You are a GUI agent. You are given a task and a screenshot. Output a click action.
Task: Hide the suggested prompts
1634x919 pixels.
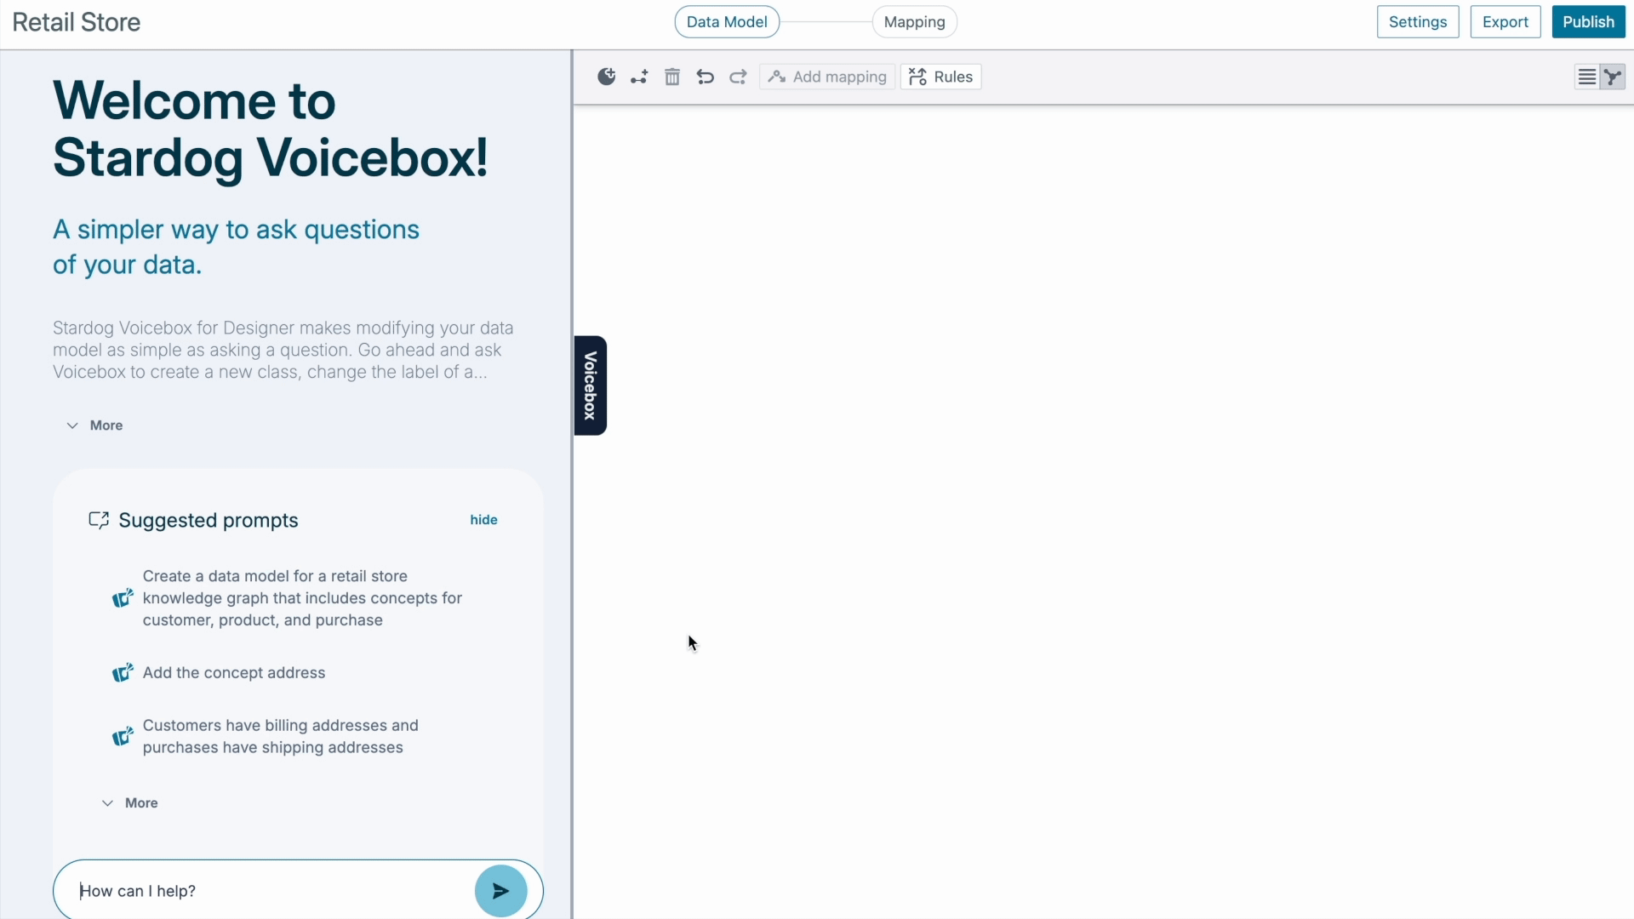(x=483, y=520)
